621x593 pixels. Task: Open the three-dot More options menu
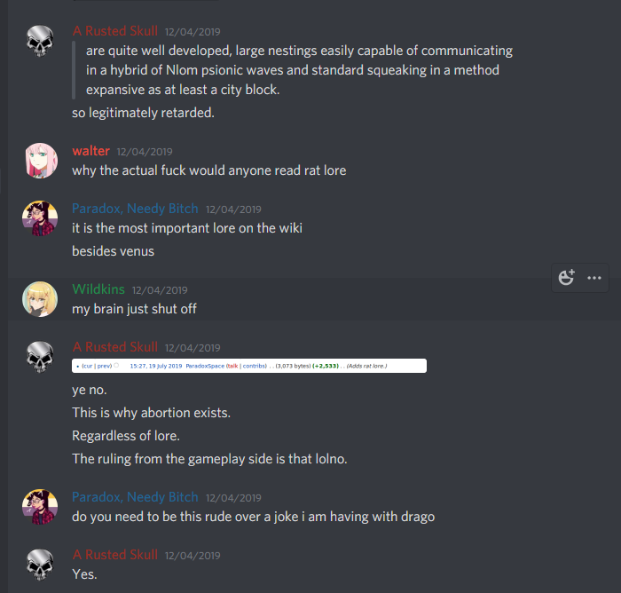[594, 278]
